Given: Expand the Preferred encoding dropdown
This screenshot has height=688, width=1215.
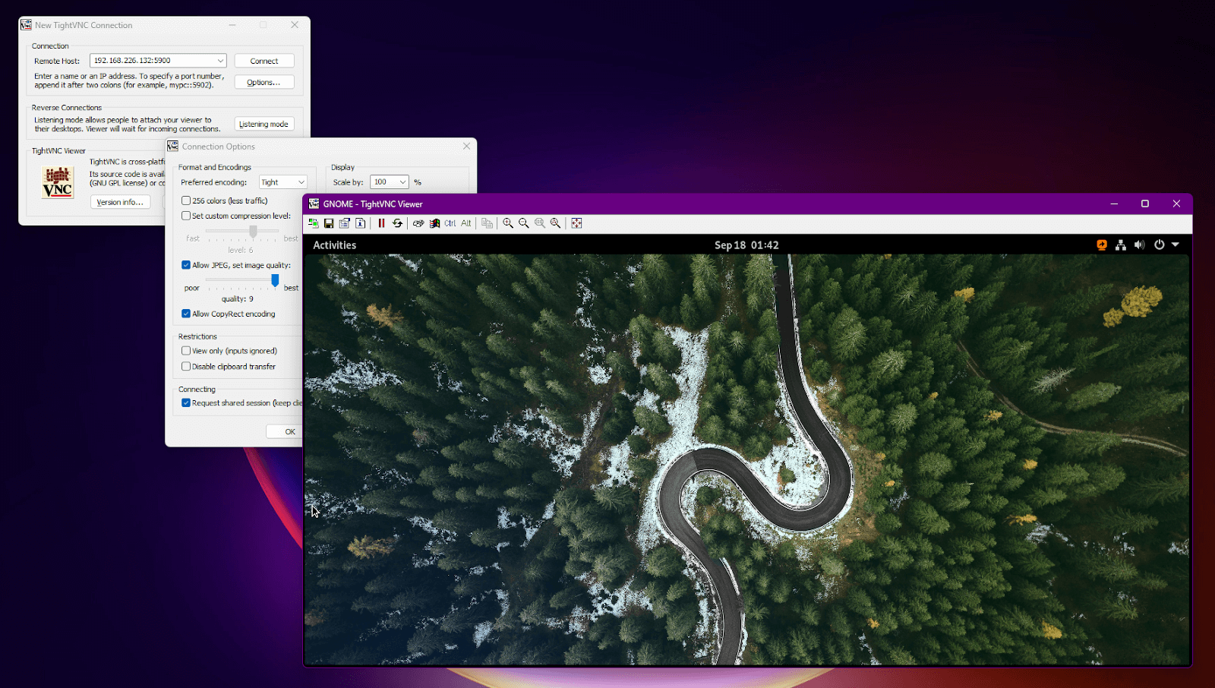Looking at the screenshot, I should 301,182.
